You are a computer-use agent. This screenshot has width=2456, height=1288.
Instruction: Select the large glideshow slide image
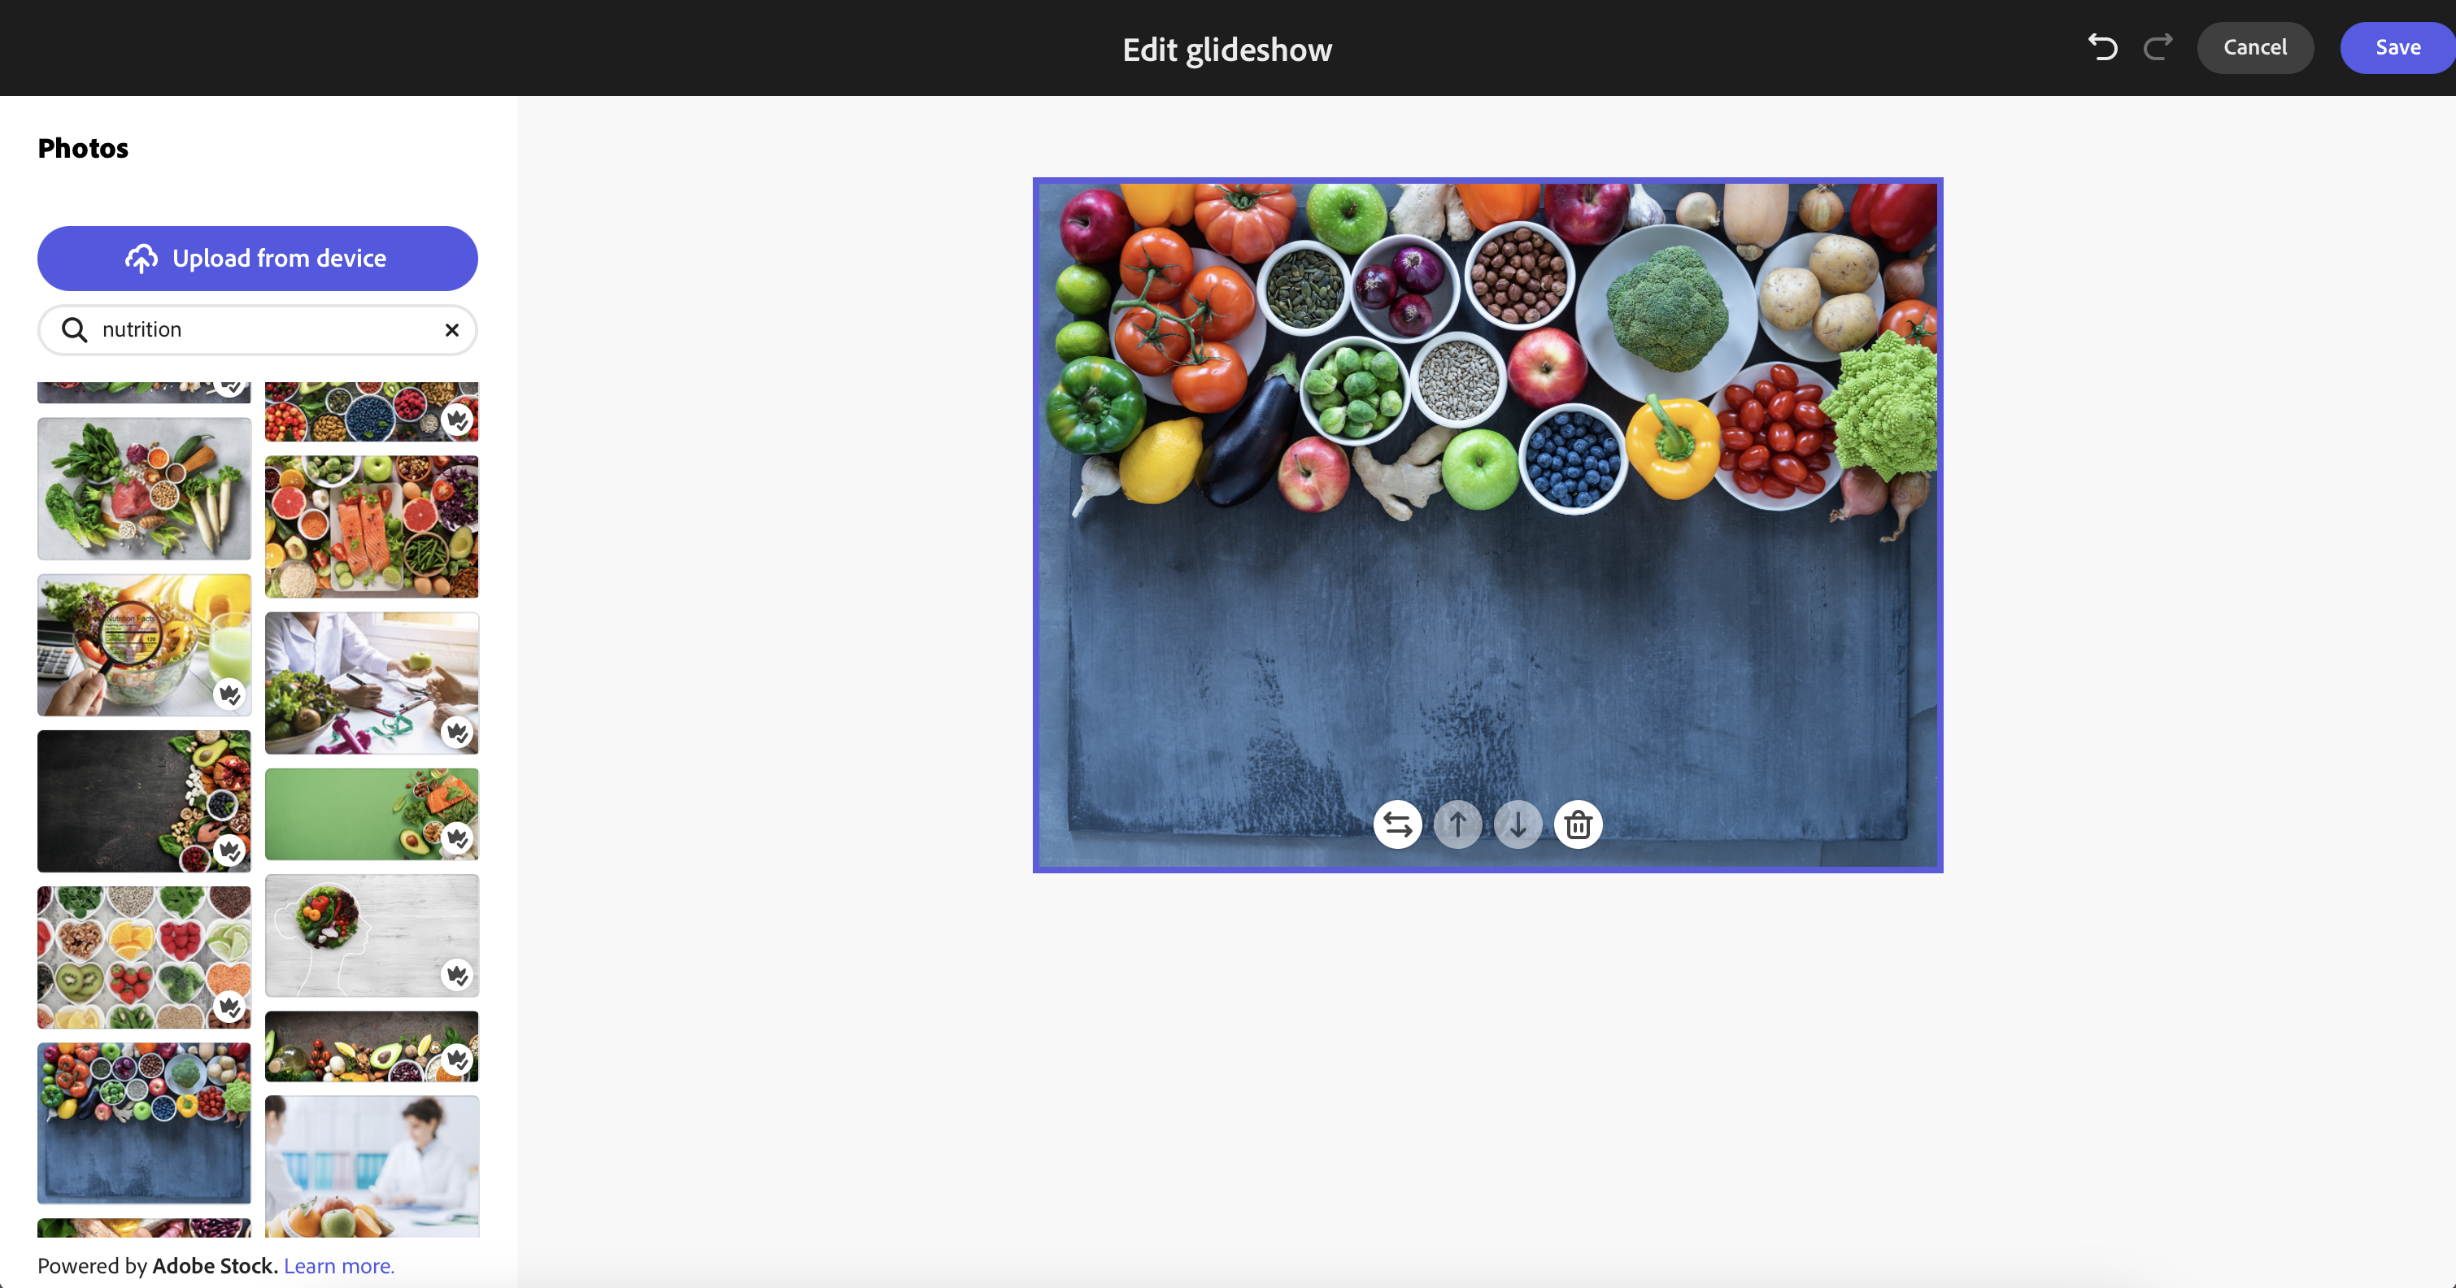(1487, 525)
